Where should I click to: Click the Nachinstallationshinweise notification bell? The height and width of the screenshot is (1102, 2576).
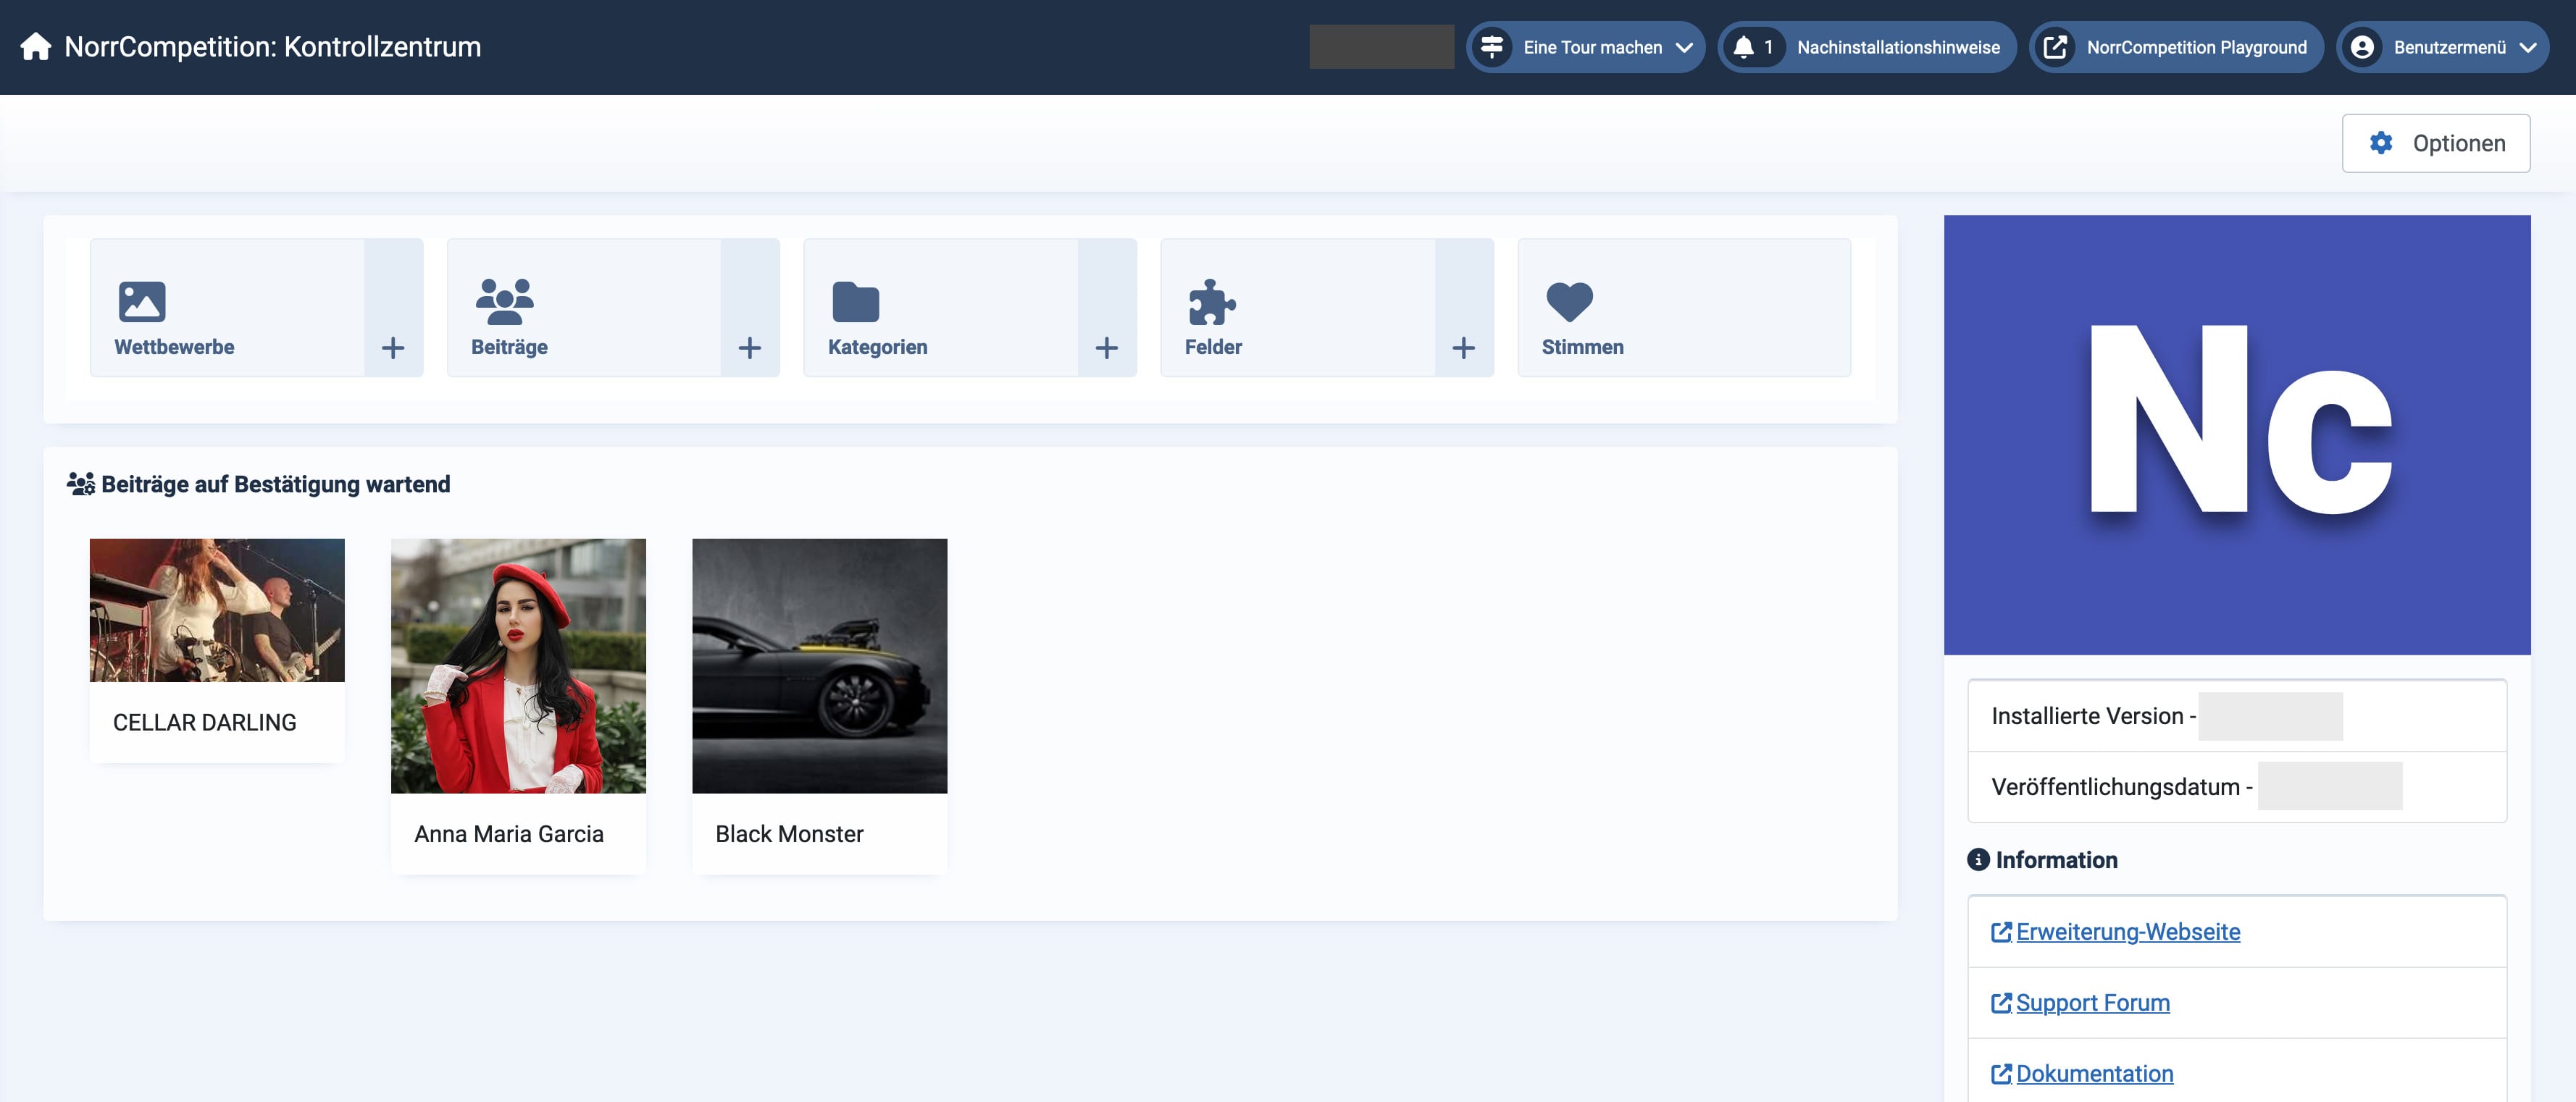1744,47
